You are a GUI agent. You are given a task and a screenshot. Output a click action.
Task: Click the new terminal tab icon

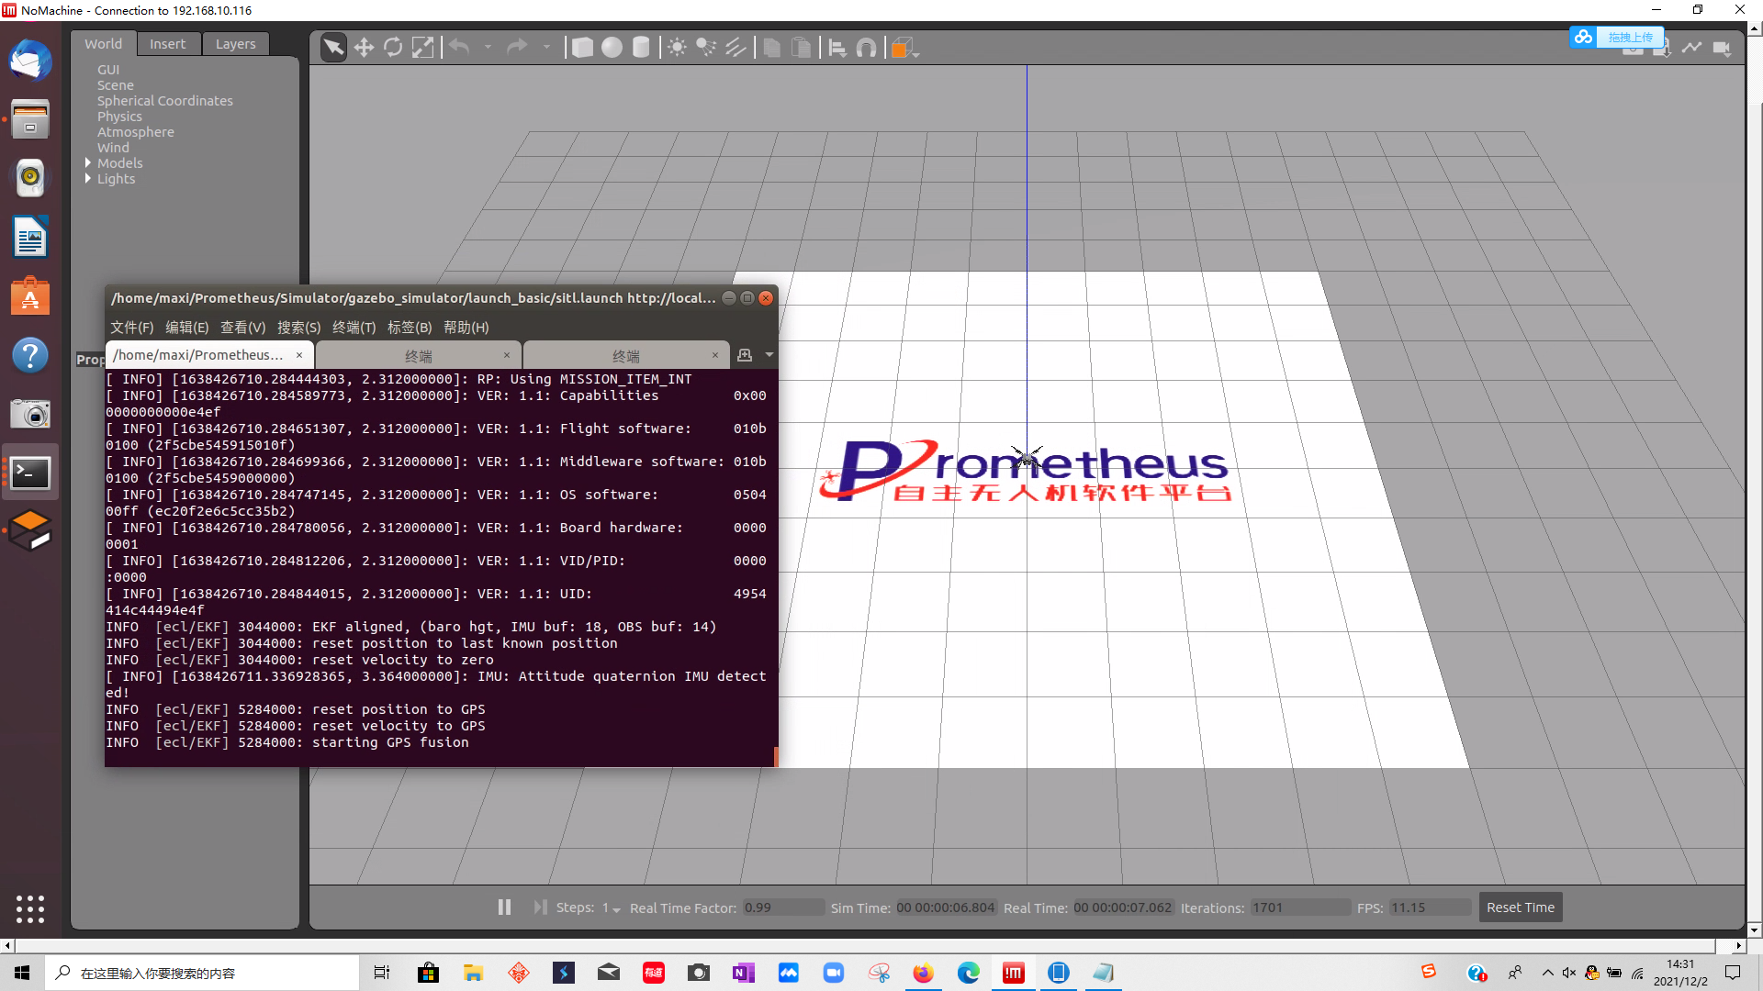point(745,355)
